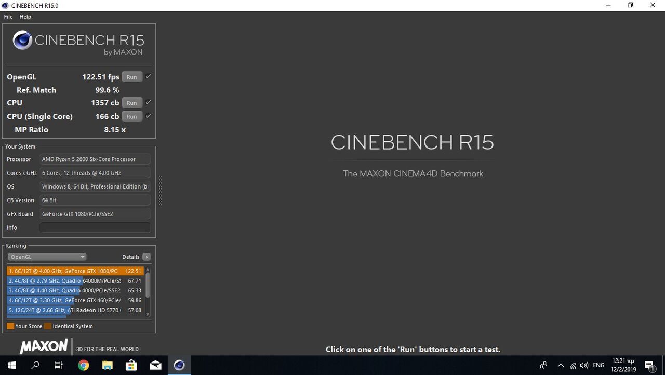Click the Processor name field
665x375 pixels.
point(95,159)
